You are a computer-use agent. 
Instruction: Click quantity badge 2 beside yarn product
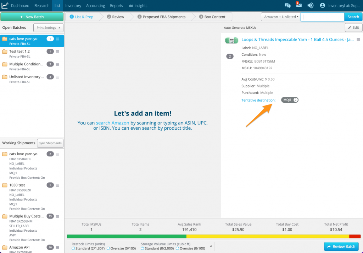pyautogui.click(x=230, y=56)
